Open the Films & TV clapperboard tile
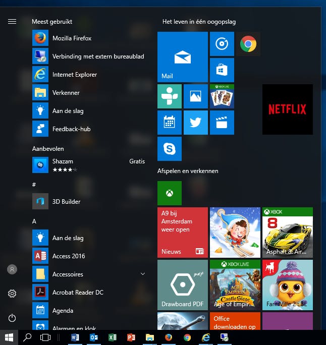Screen dimensions: 326x345 point(222,123)
